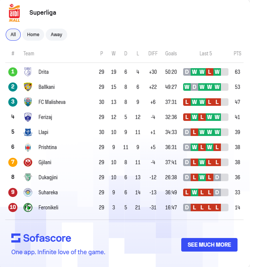Click the Llapi club crest

[28, 132]
